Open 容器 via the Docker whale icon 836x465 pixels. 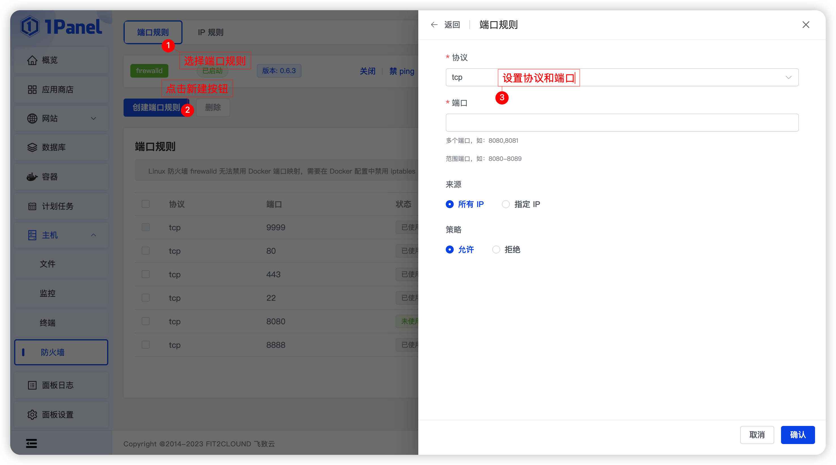coord(32,177)
